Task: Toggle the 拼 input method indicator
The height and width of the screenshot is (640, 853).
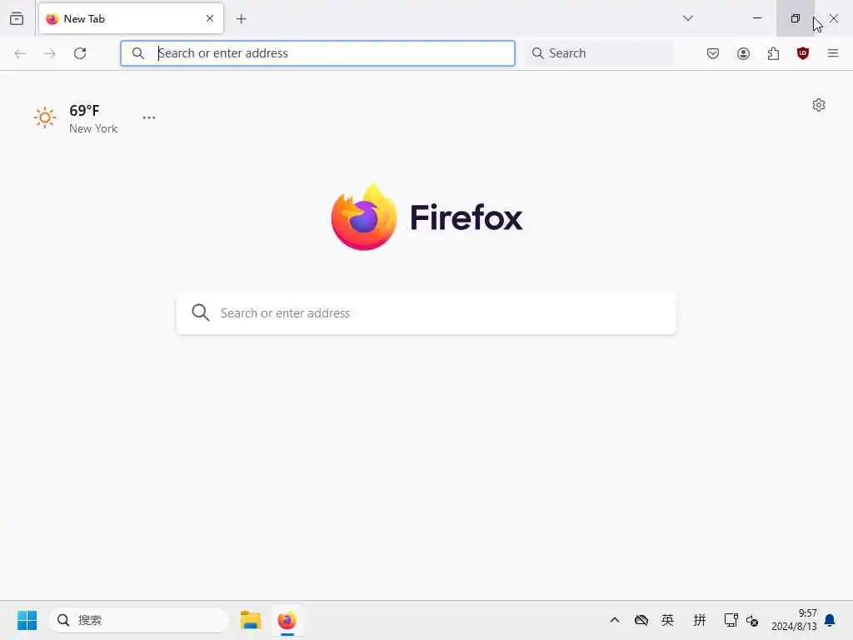Action: (x=700, y=620)
